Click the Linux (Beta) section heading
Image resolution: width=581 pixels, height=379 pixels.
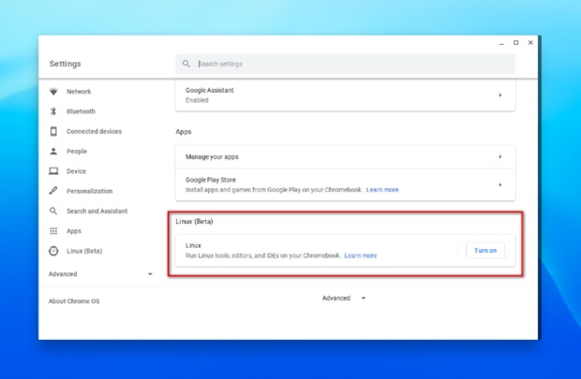click(194, 222)
